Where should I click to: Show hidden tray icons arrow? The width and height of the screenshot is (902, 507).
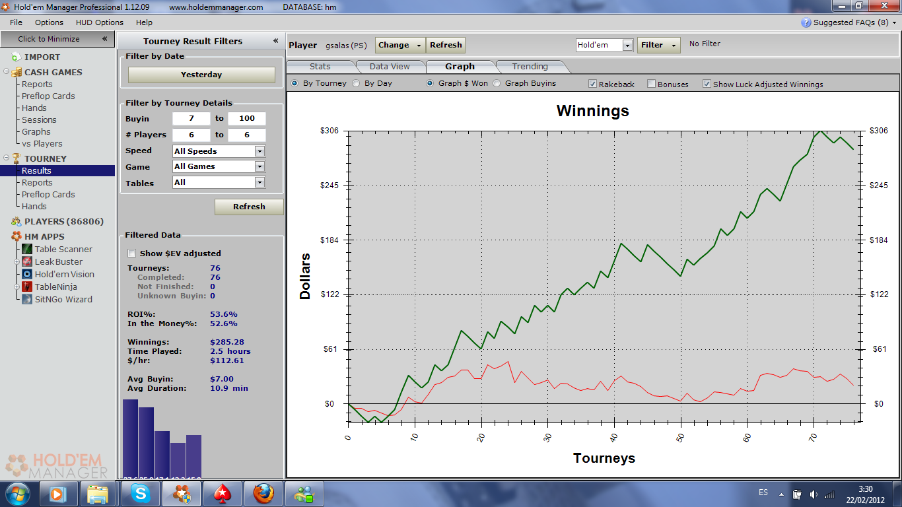coord(782,494)
